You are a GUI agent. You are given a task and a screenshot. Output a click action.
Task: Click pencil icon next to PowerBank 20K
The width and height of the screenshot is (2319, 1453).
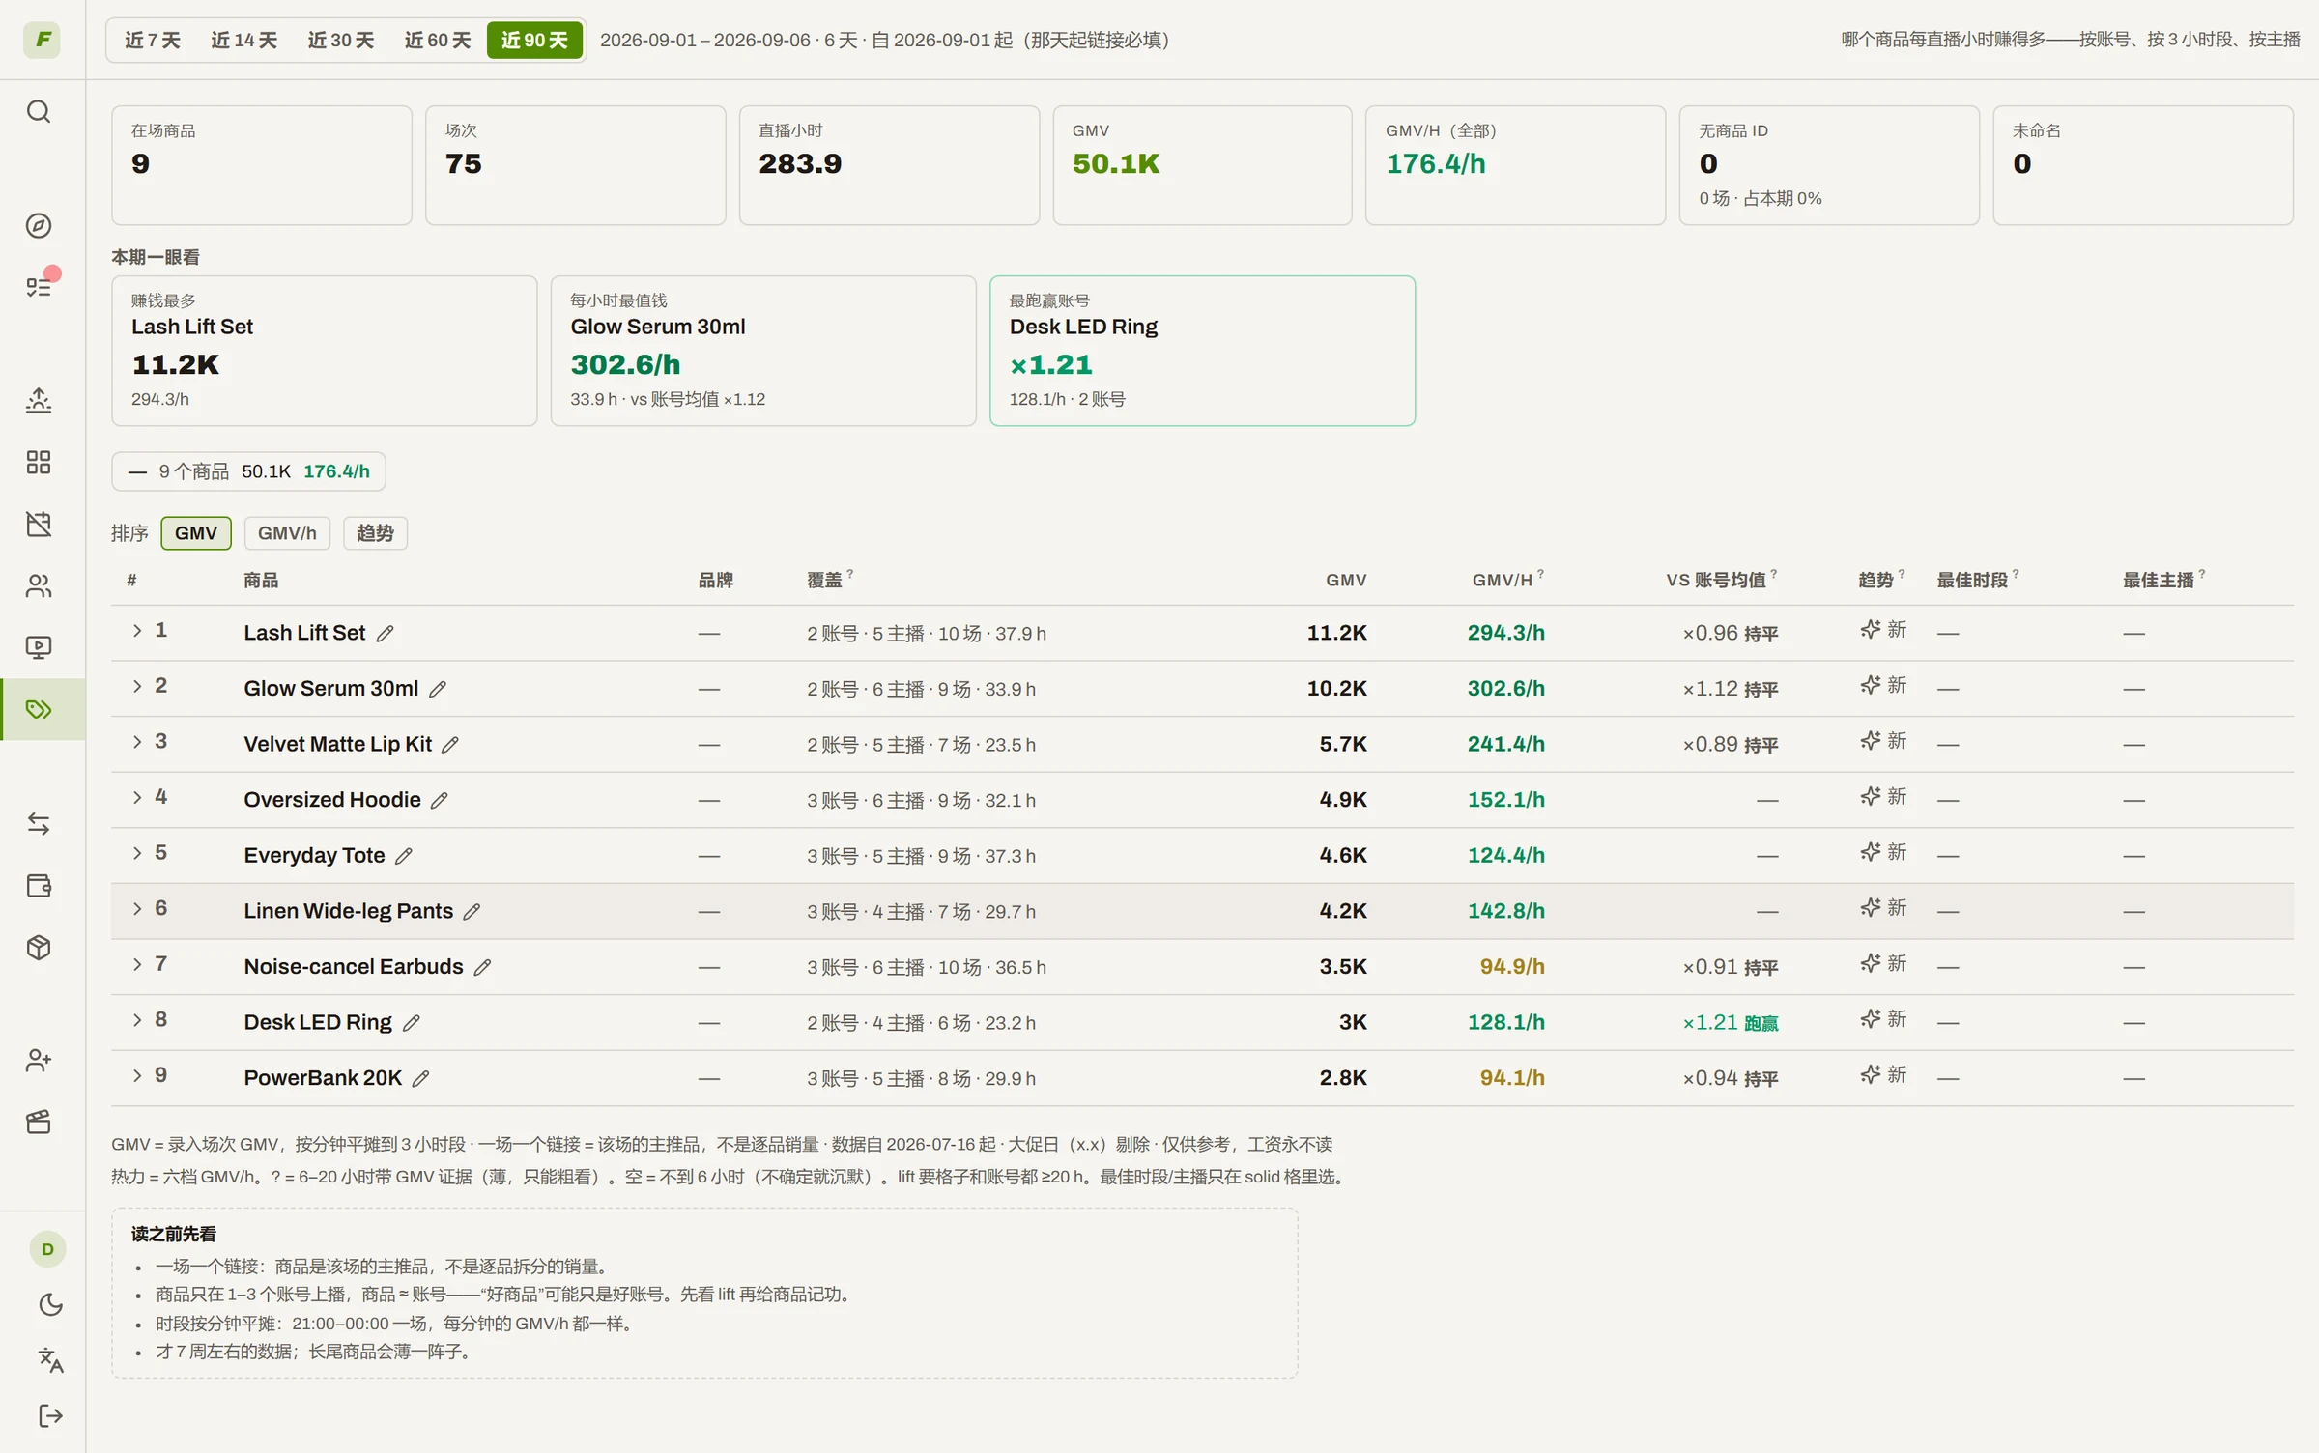pos(420,1078)
